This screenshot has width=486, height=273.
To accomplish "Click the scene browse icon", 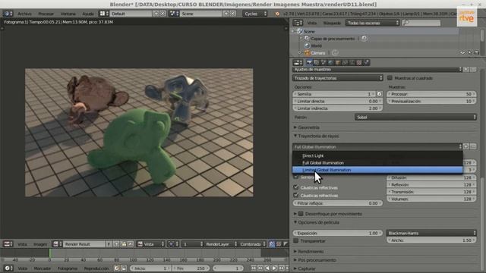I will pos(174,14).
